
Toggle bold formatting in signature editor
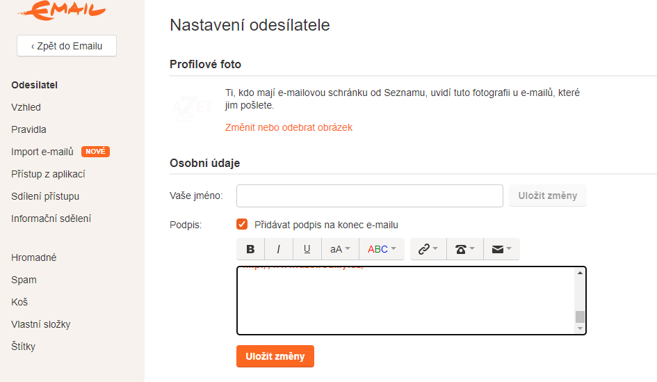250,249
